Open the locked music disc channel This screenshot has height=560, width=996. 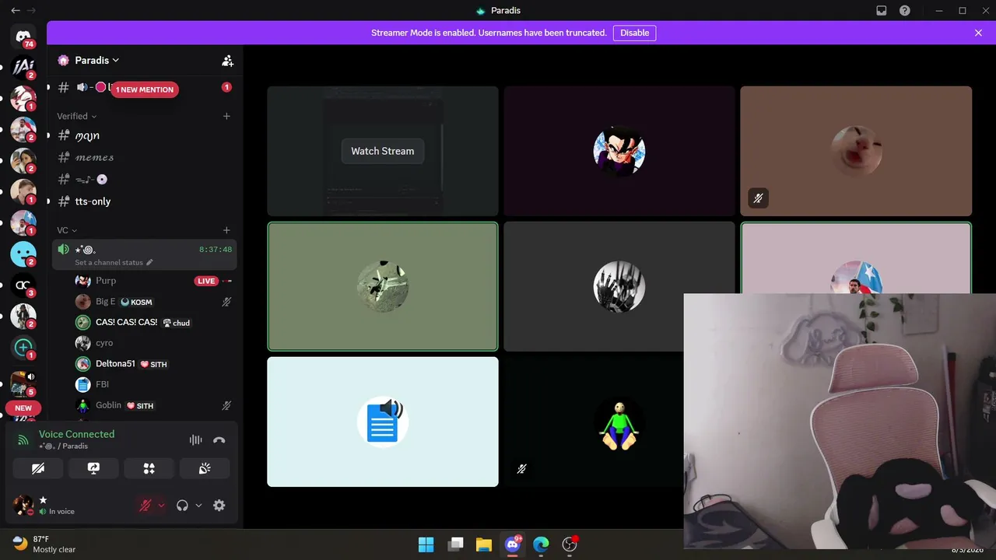pos(144,180)
